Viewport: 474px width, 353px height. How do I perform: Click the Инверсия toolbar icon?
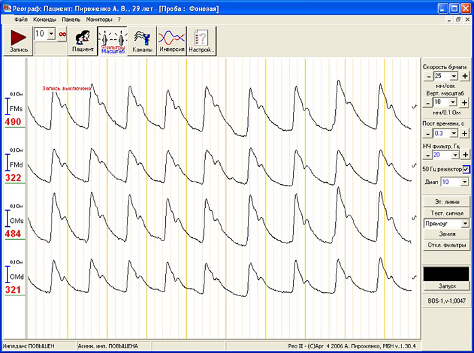[171, 41]
